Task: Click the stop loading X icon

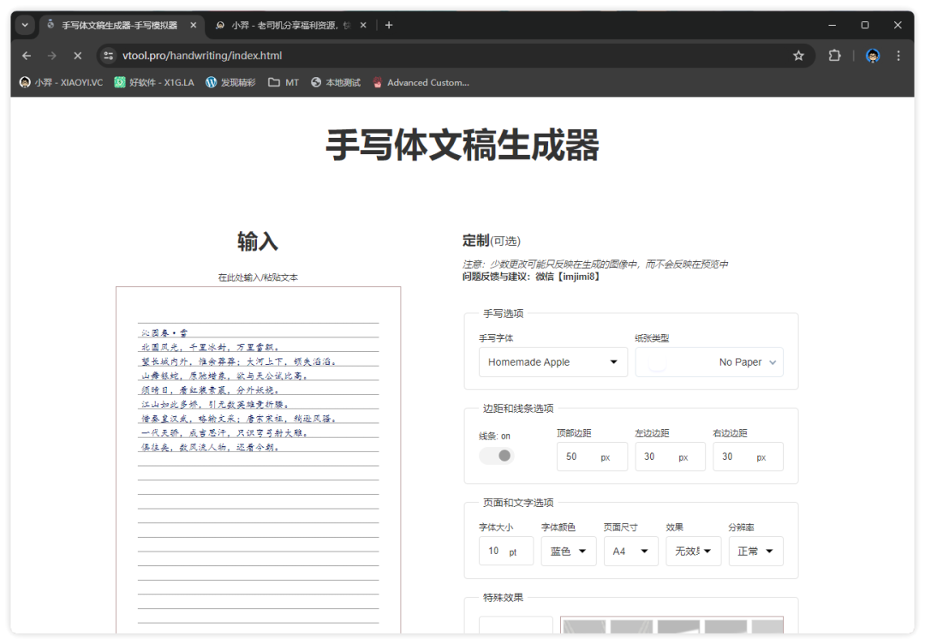Action: click(77, 56)
